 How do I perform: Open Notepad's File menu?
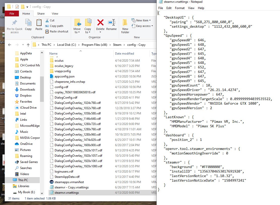tap(161, 8)
